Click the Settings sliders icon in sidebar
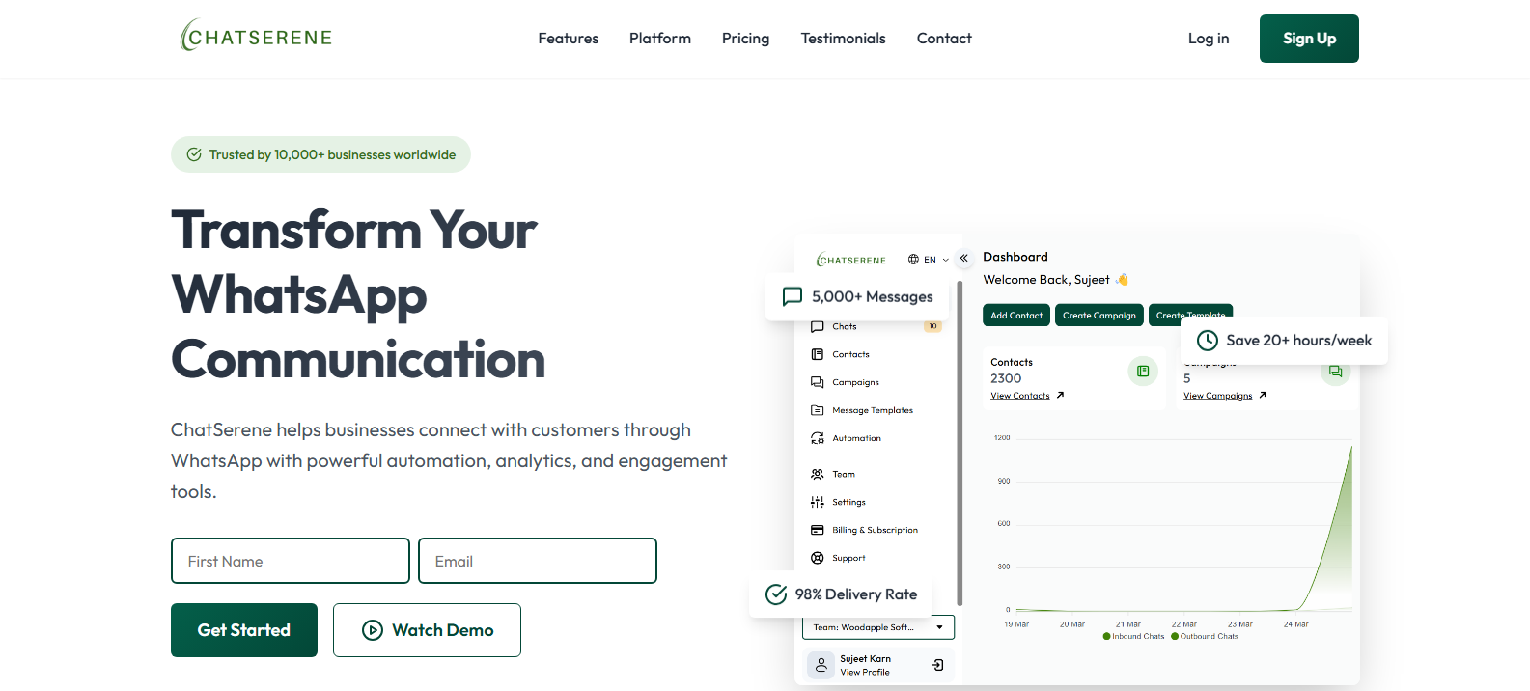 click(x=818, y=502)
